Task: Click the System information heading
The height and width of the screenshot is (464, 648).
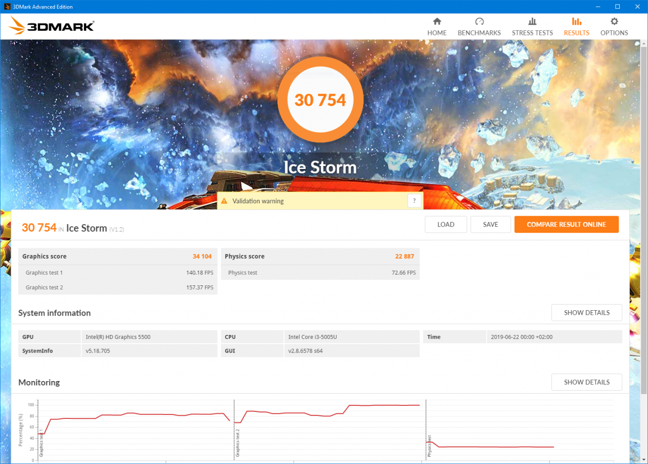Action: tap(55, 313)
